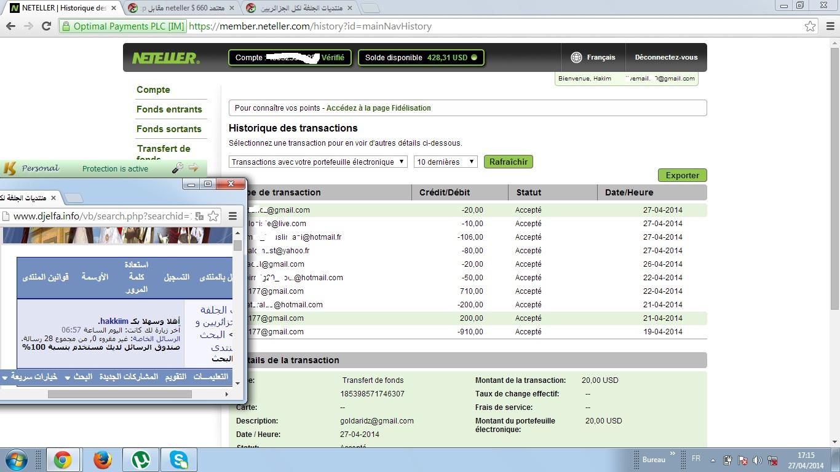The image size is (840, 472).
Task: Click the Chrome forward arrow
Action: tap(28, 26)
